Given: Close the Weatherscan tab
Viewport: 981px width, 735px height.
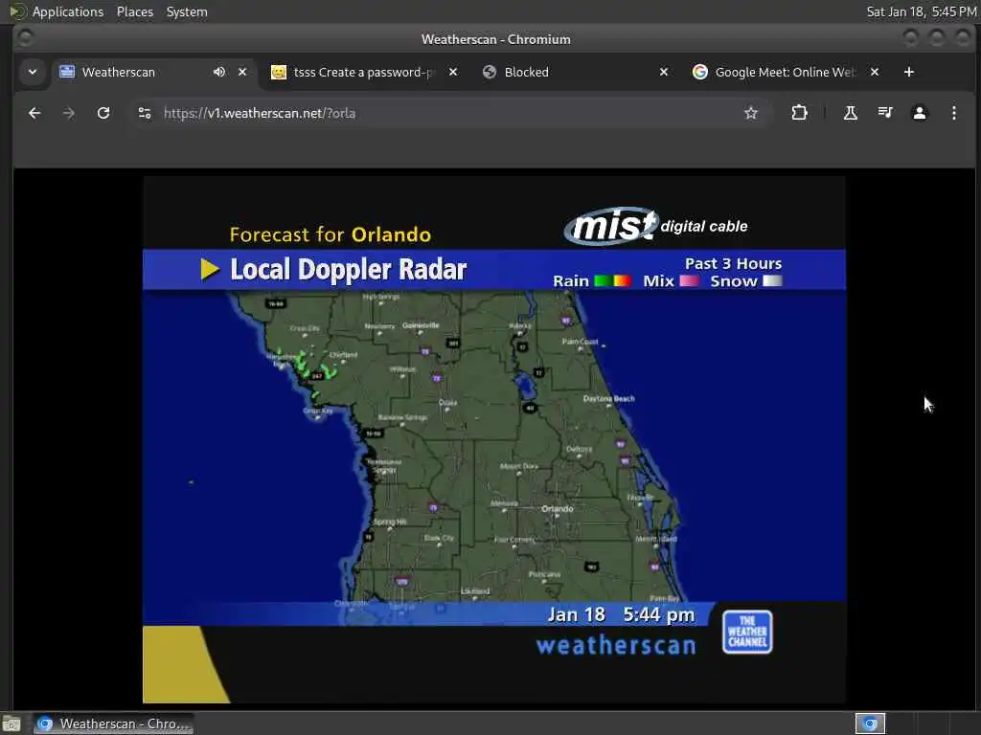Looking at the screenshot, I should 242,72.
